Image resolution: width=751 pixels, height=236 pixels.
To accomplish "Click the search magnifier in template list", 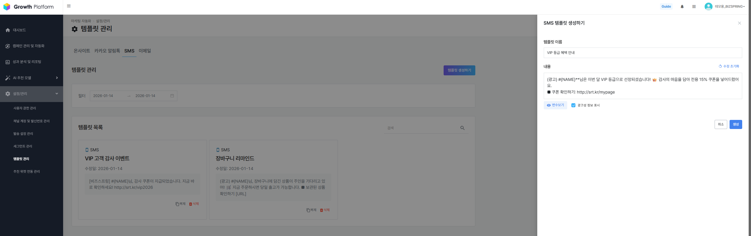I will point(462,128).
